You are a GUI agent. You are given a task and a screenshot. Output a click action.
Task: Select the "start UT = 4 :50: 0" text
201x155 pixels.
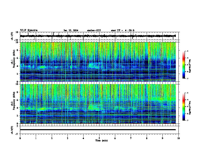point(123,30)
